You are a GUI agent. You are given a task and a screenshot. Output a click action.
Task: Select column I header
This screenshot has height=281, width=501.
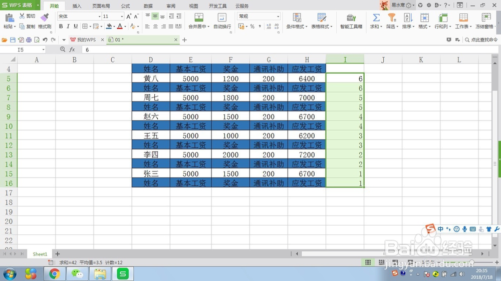345,59
